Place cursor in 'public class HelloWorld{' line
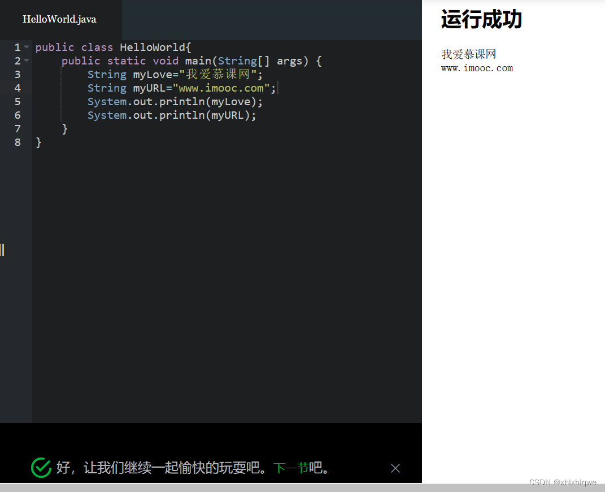The image size is (605, 492). tap(114, 47)
